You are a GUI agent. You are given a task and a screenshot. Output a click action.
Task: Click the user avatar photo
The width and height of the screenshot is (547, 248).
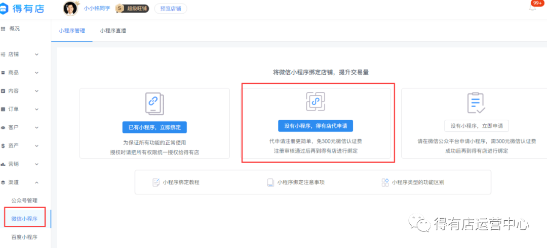click(70, 9)
